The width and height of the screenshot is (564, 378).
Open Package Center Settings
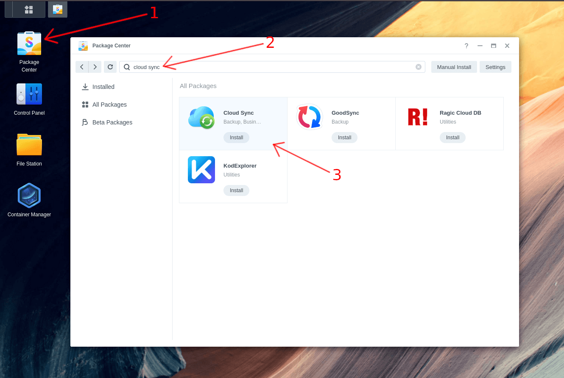495,67
